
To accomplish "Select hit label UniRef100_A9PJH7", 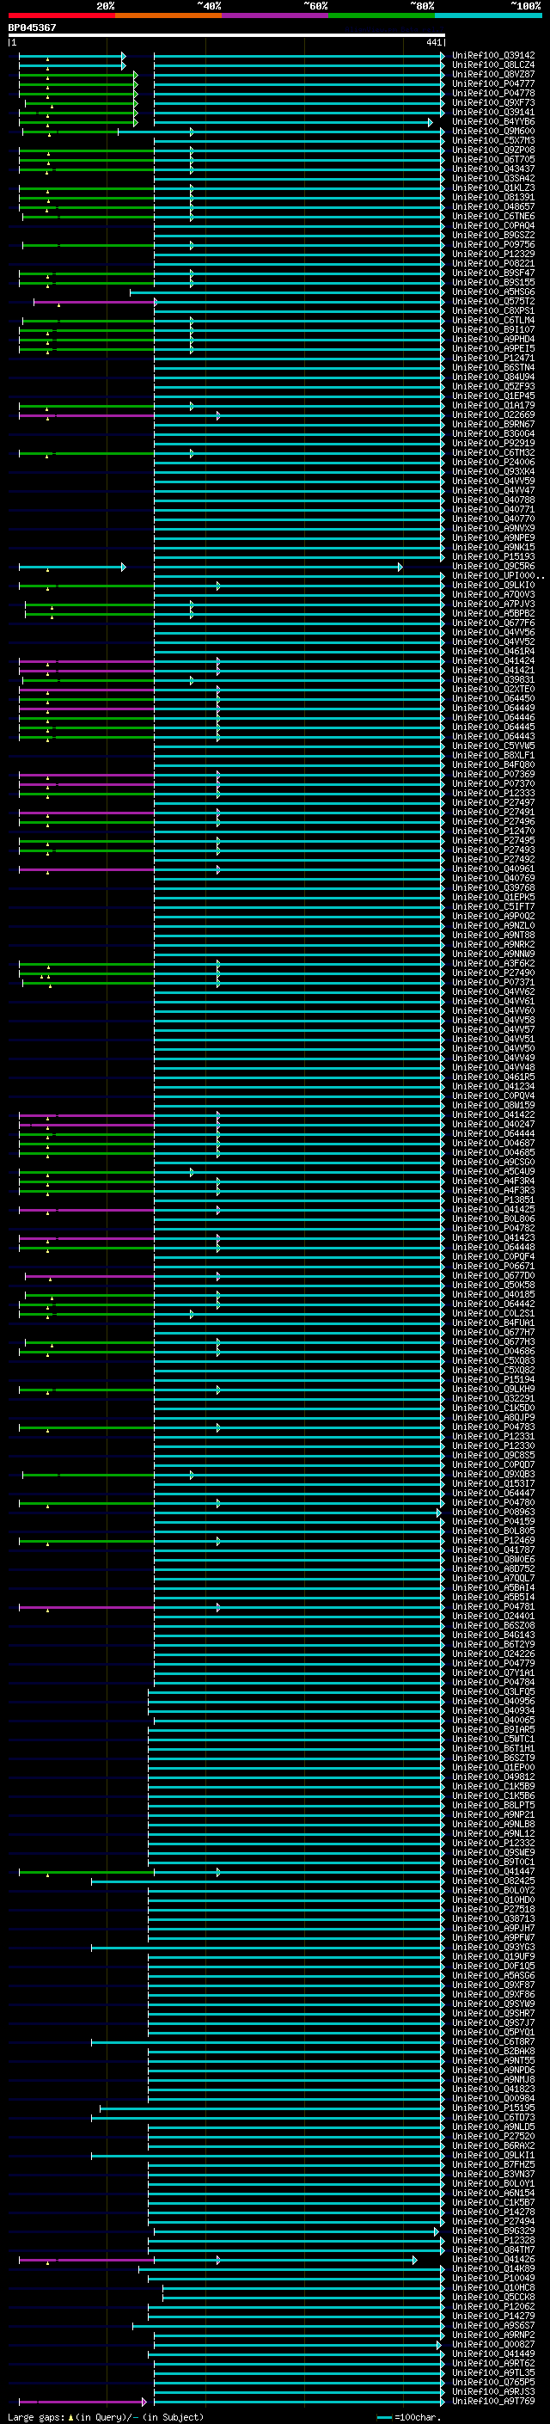I will 493,1928.
